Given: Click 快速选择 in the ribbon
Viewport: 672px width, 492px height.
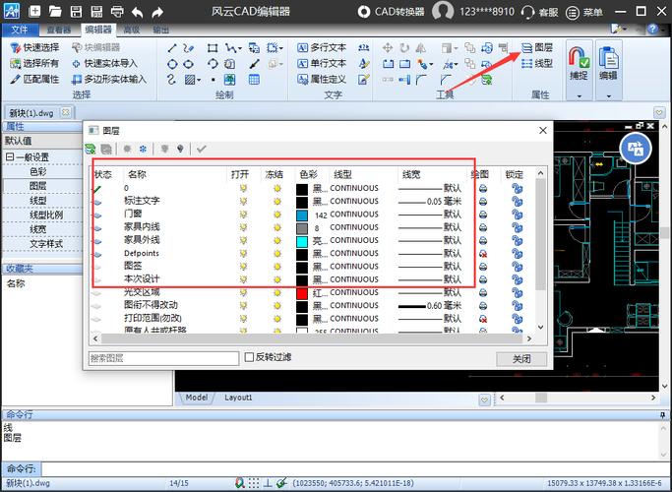Looking at the screenshot, I should coord(34,47).
